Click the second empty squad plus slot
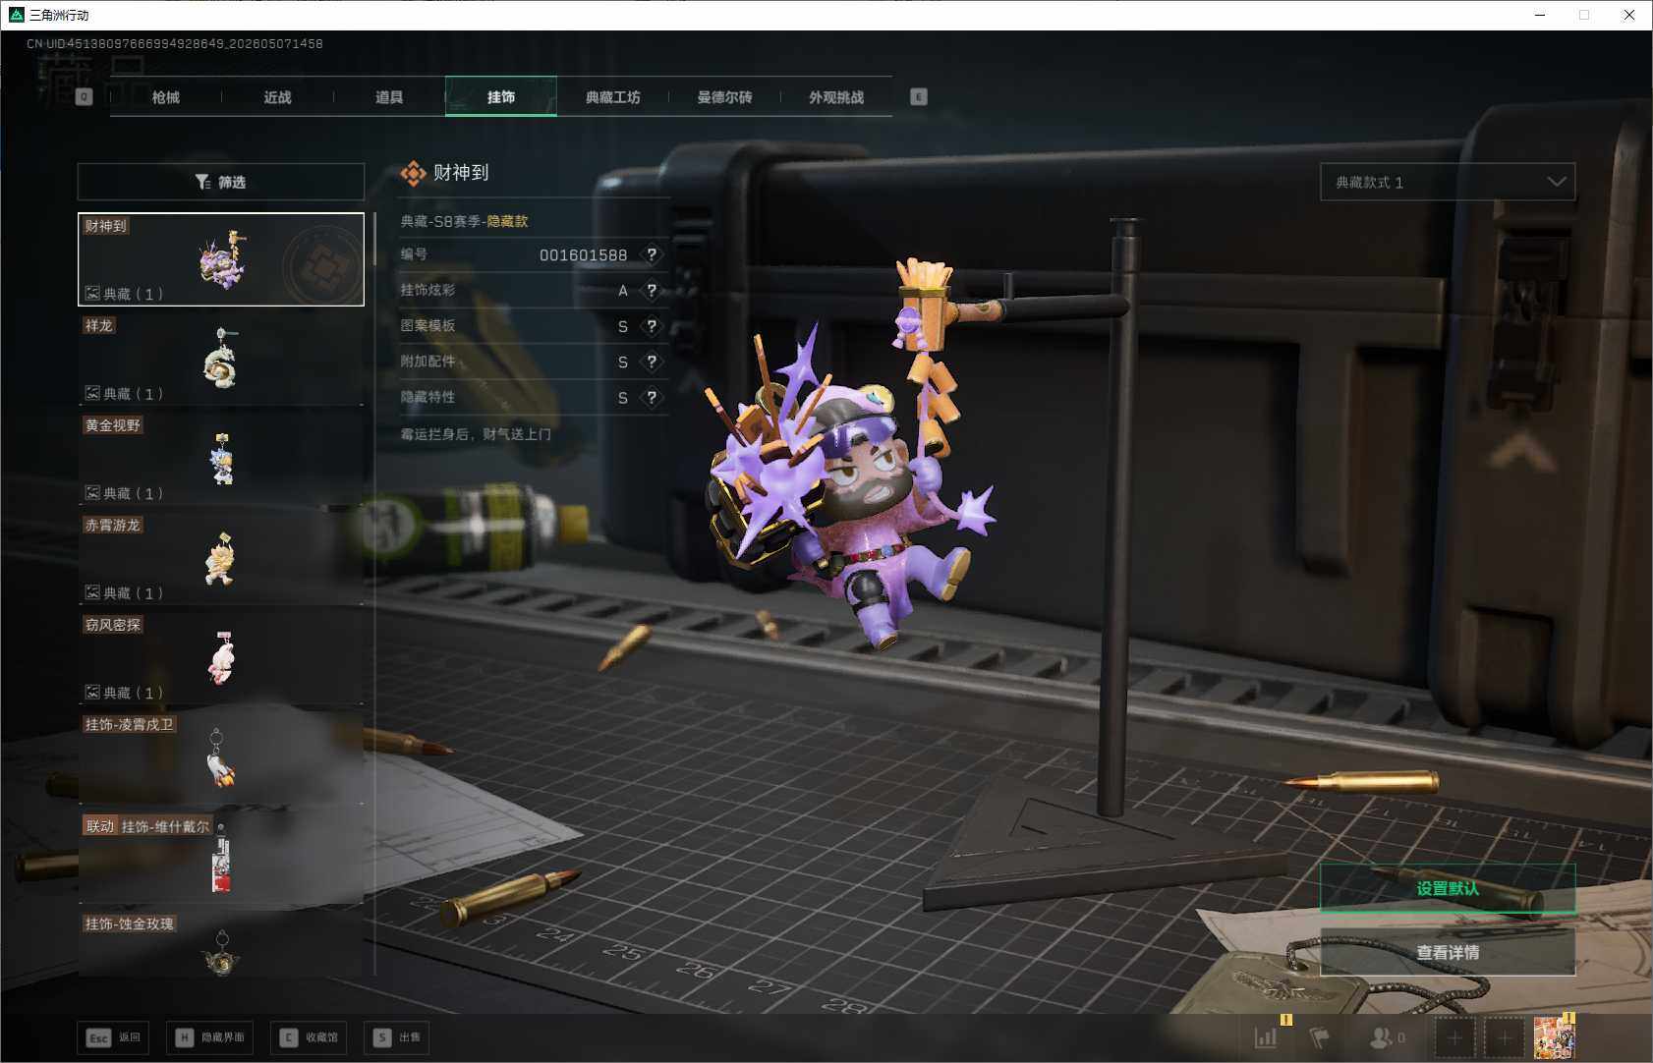Image resolution: width=1653 pixels, height=1063 pixels. point(1504,1037)
